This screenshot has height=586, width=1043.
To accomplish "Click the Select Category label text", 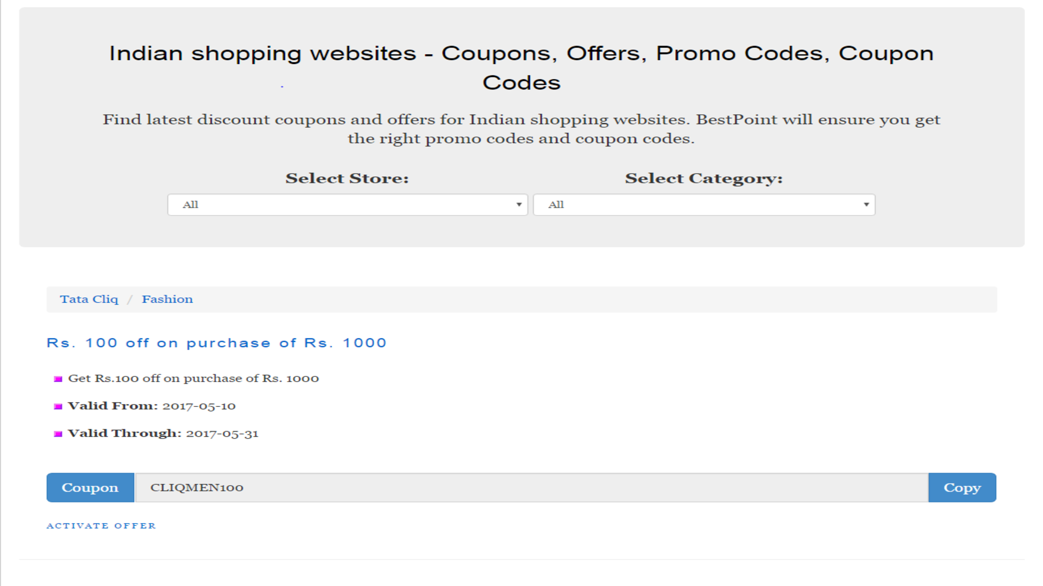I will pyautogui.click(x=703, y=178).
